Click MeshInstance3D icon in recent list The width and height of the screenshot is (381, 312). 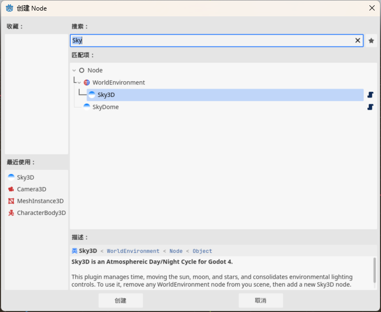pos(11,201)
